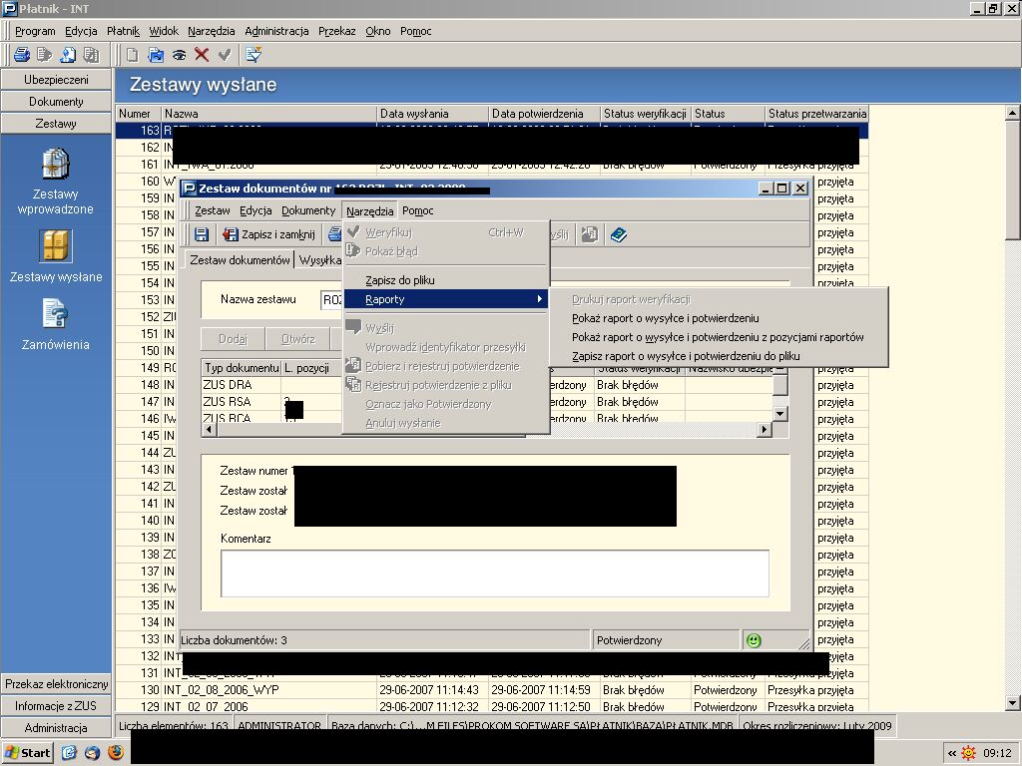Click the main list scrollbar up arrow
Screen dimensions: 1022x766
pyautogui.click(x=1012, y=113)
